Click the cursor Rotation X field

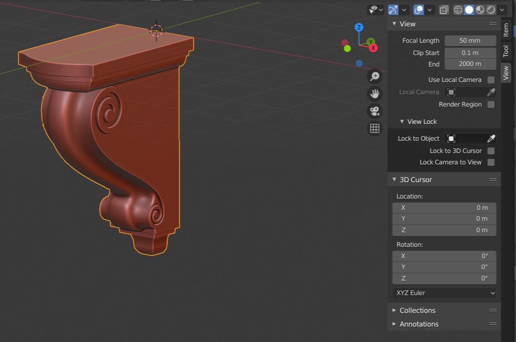pos(444,256)
